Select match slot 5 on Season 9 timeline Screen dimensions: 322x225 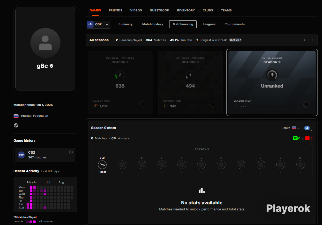point(201,165)
